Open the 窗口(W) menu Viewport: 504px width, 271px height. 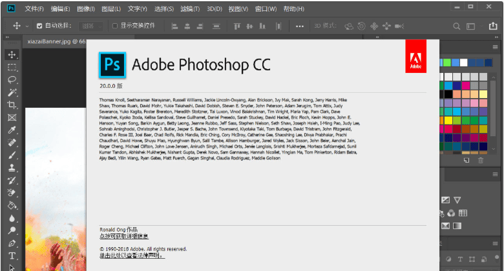coord(266,9)
